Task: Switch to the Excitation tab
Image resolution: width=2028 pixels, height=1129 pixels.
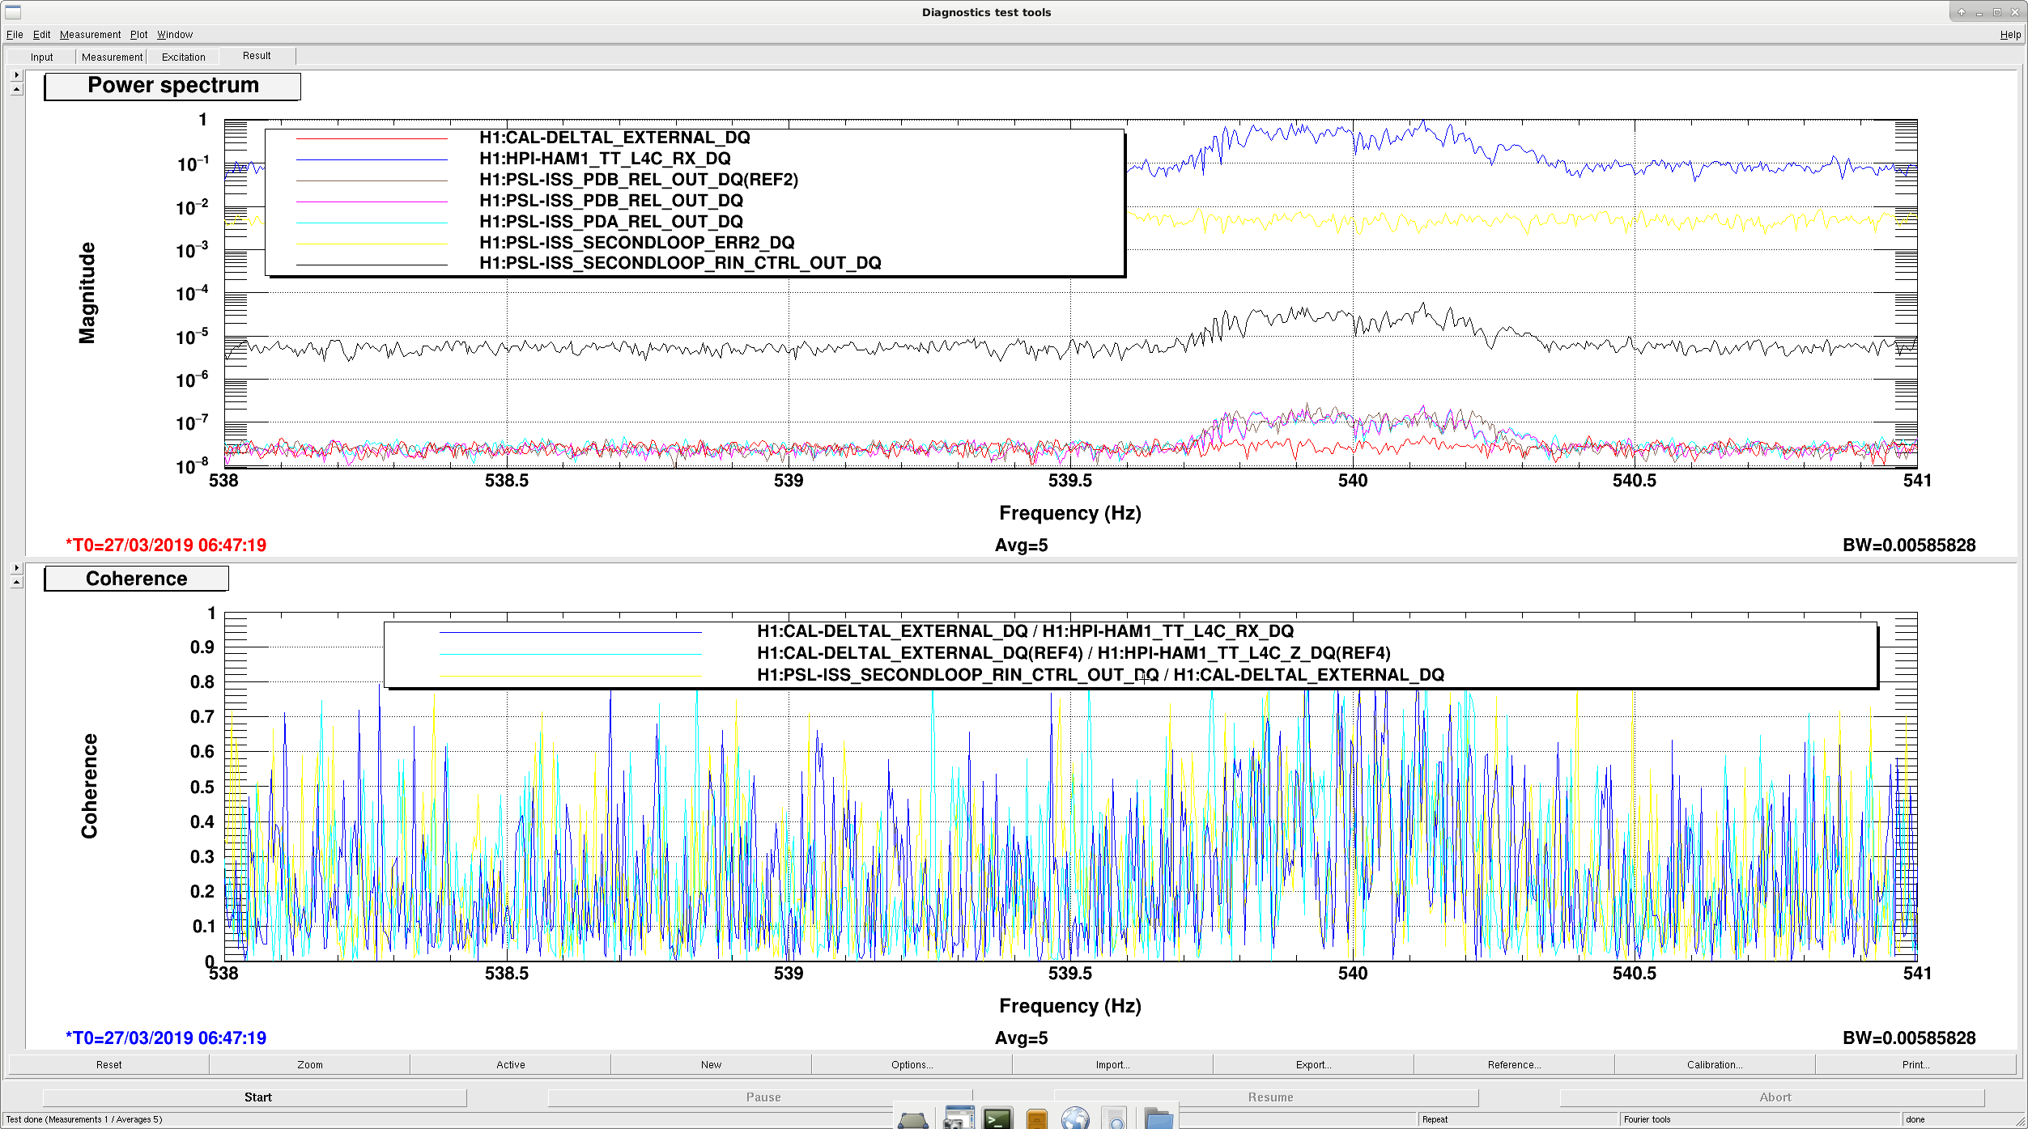Action: pyautogui.click(x=184, y=57)
